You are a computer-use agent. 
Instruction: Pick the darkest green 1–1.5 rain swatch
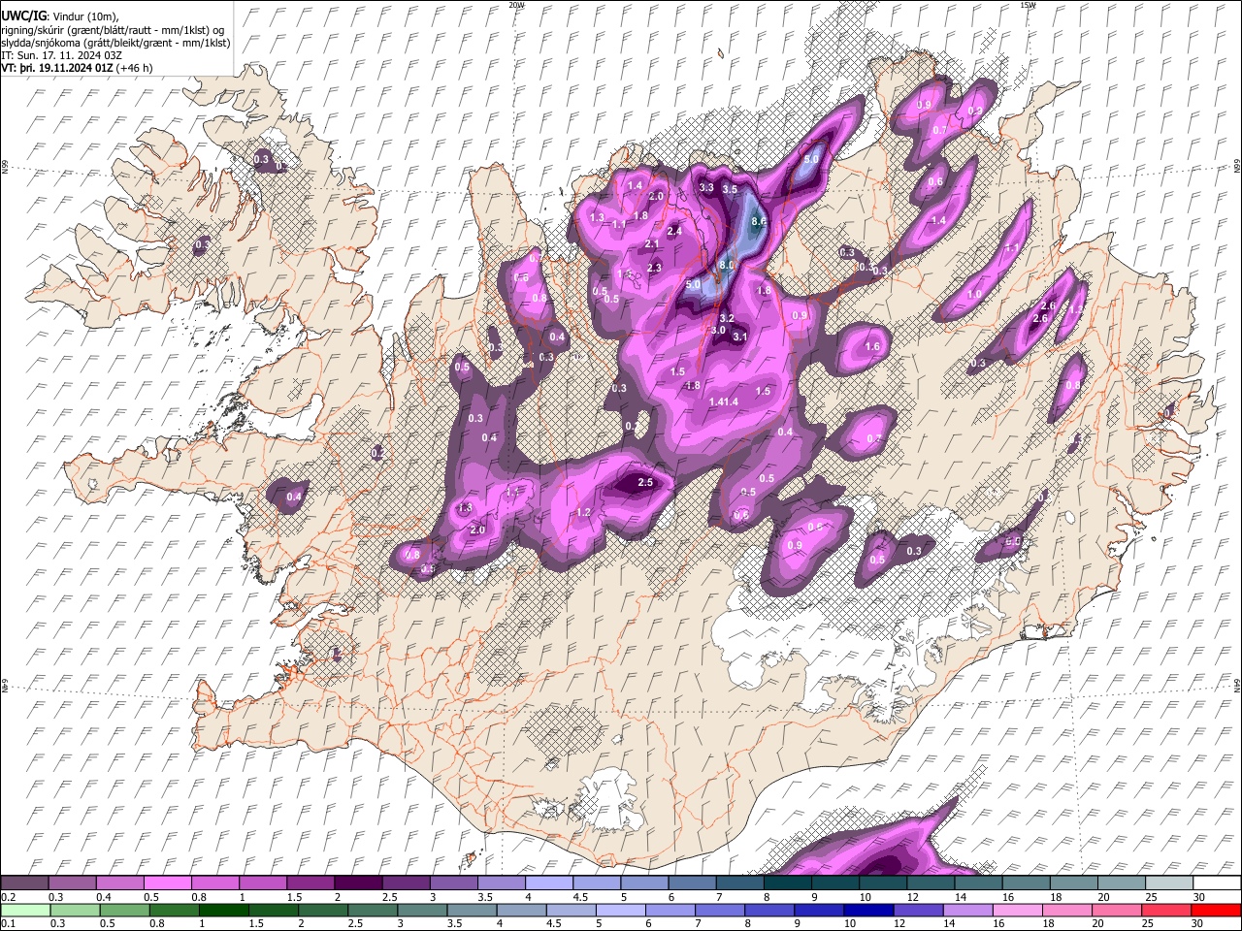pyautogui.click(x=225, y=910)
